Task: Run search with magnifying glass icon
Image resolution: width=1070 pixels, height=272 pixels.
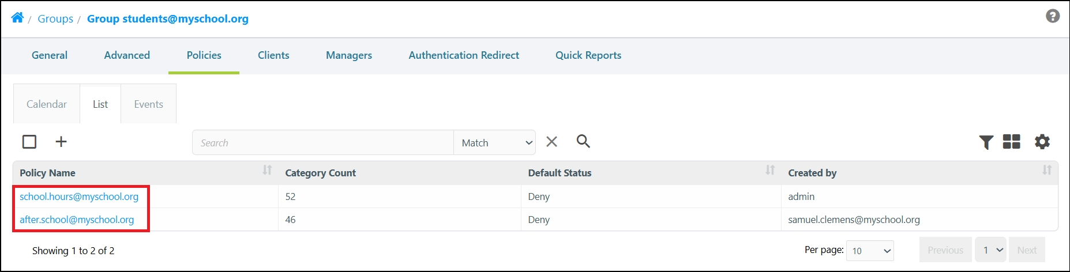Action: click(x=583, y=141)
